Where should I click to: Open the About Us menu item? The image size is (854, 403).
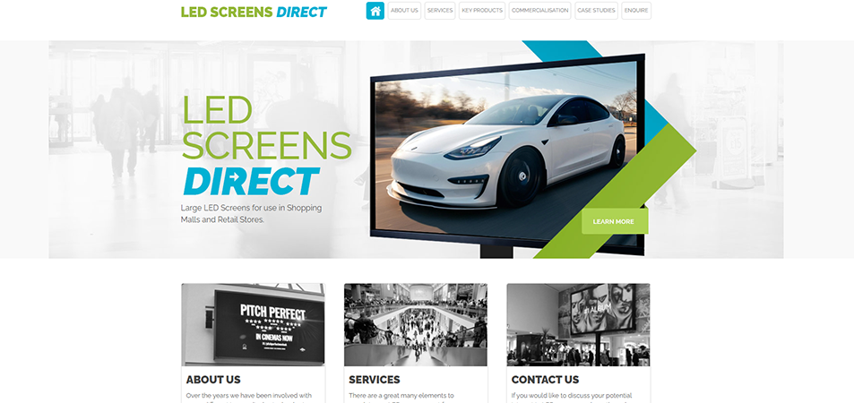click(404, 11)
